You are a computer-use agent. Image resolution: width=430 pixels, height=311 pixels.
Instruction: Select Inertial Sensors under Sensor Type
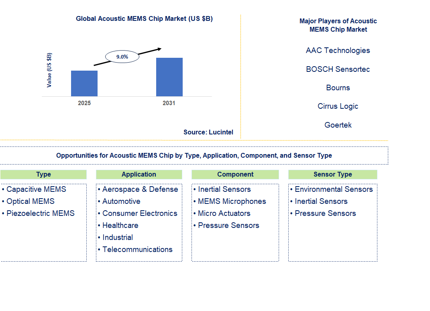click(x=321, y=201)
